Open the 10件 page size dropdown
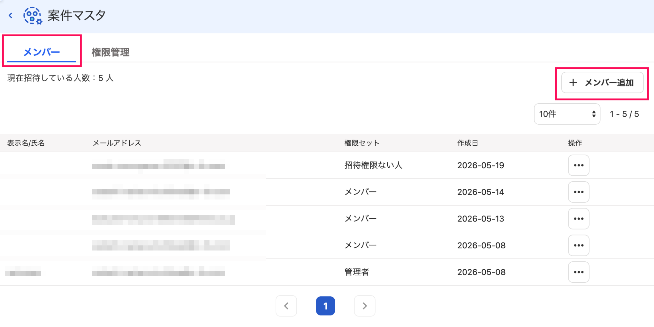 tap(567, 114)
